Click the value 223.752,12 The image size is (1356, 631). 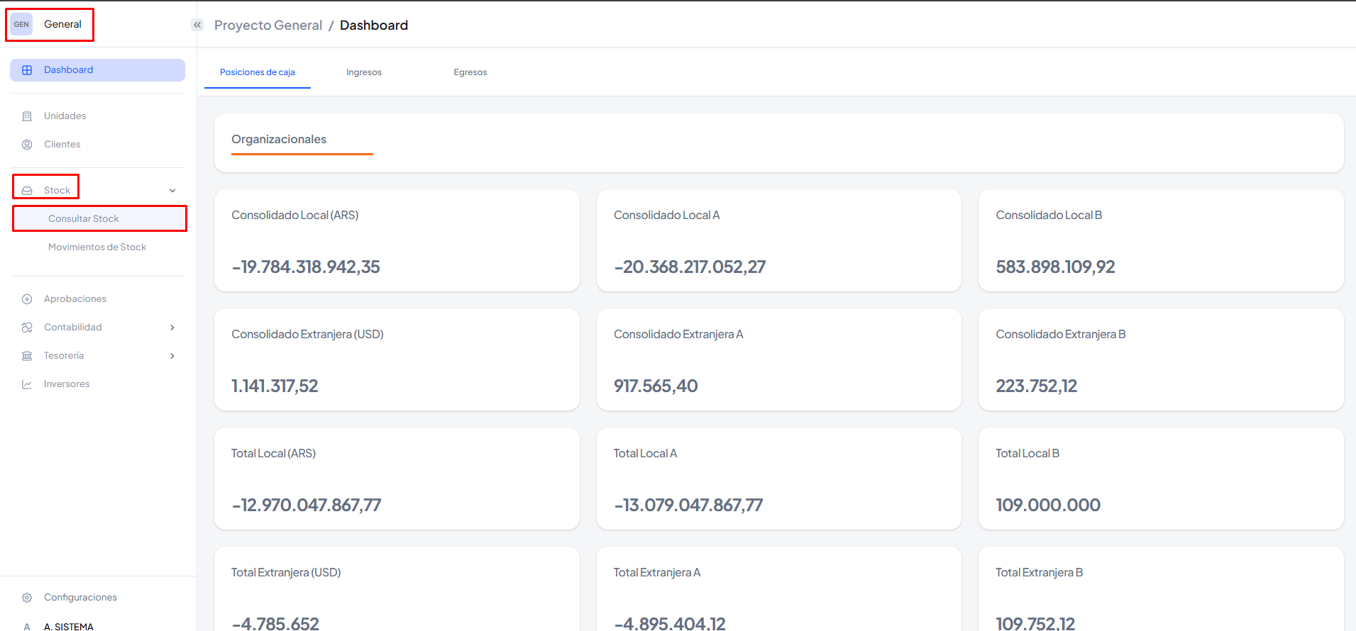[x=1036, y=386]
